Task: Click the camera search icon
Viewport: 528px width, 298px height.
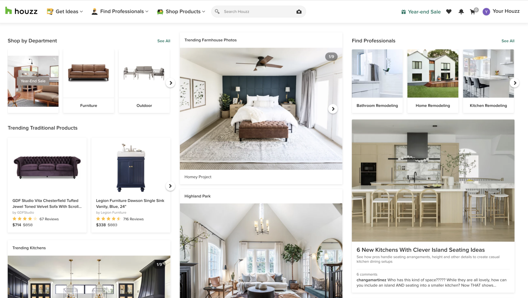Action: click(x=299, y=11)
